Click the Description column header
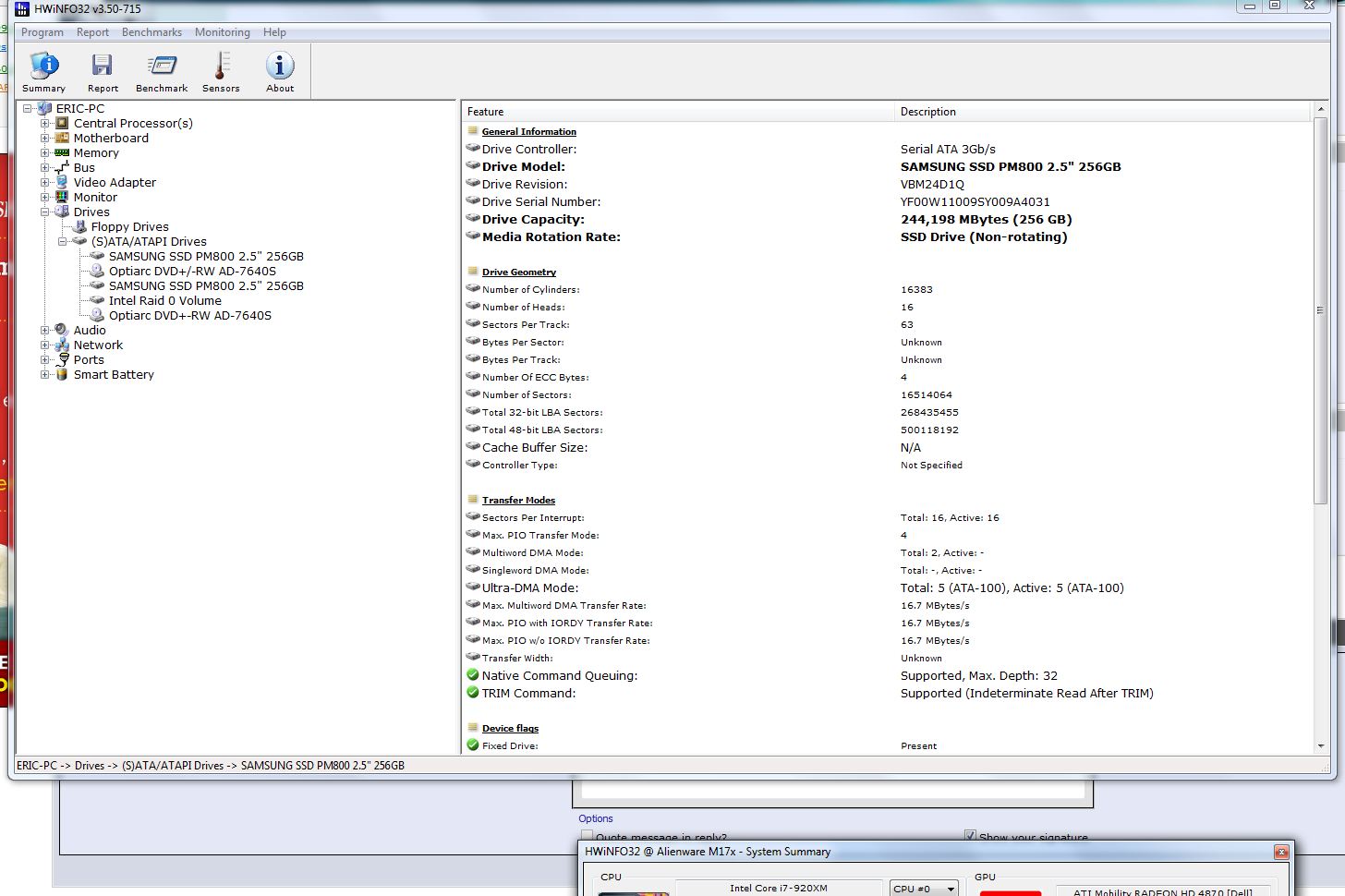Viewport: 1345px width, 896px height. pyautogui.click(x=1103, y=112)
